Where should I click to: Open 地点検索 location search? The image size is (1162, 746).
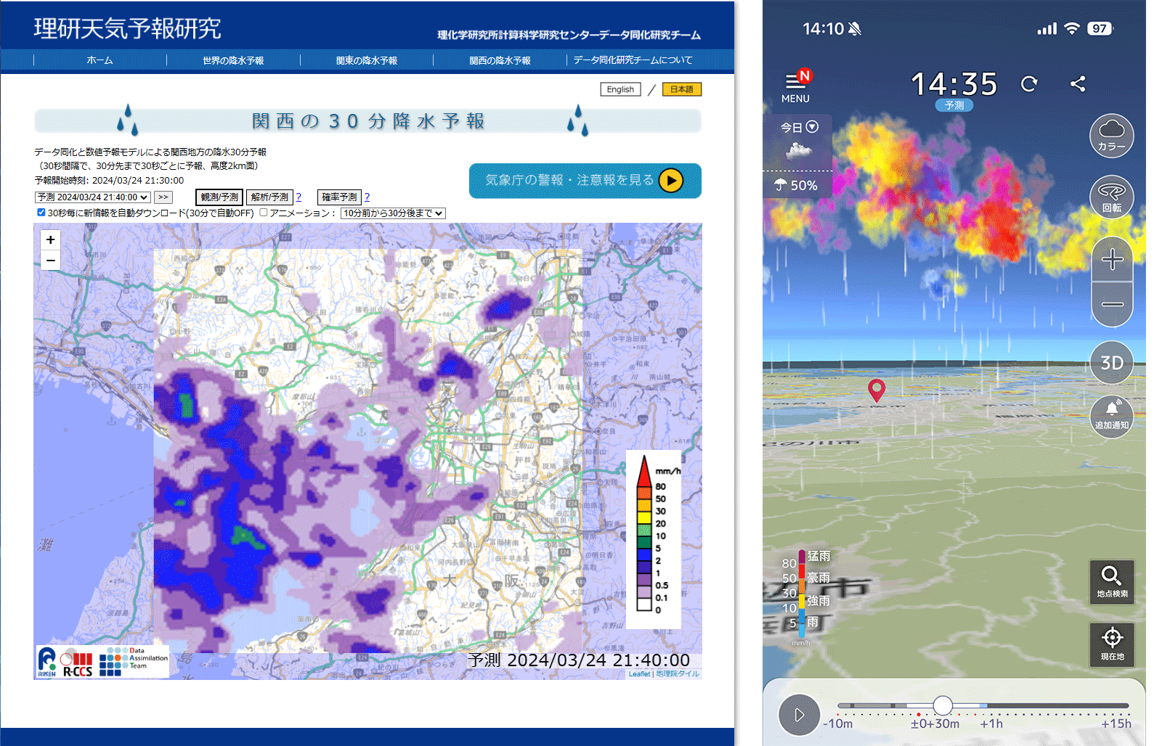pos(1111,581)
